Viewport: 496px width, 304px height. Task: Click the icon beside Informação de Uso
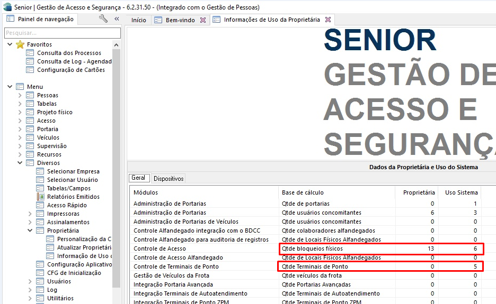pyautogui.click(x=50, y=256)
